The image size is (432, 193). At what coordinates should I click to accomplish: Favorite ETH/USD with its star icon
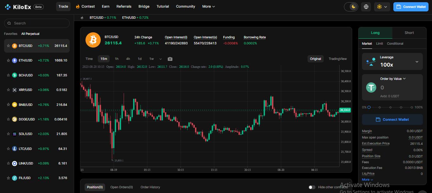(8, 61)
